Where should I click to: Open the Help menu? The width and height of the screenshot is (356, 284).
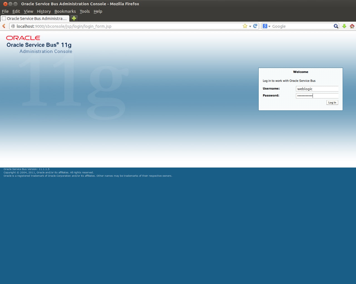pos(98,11)
